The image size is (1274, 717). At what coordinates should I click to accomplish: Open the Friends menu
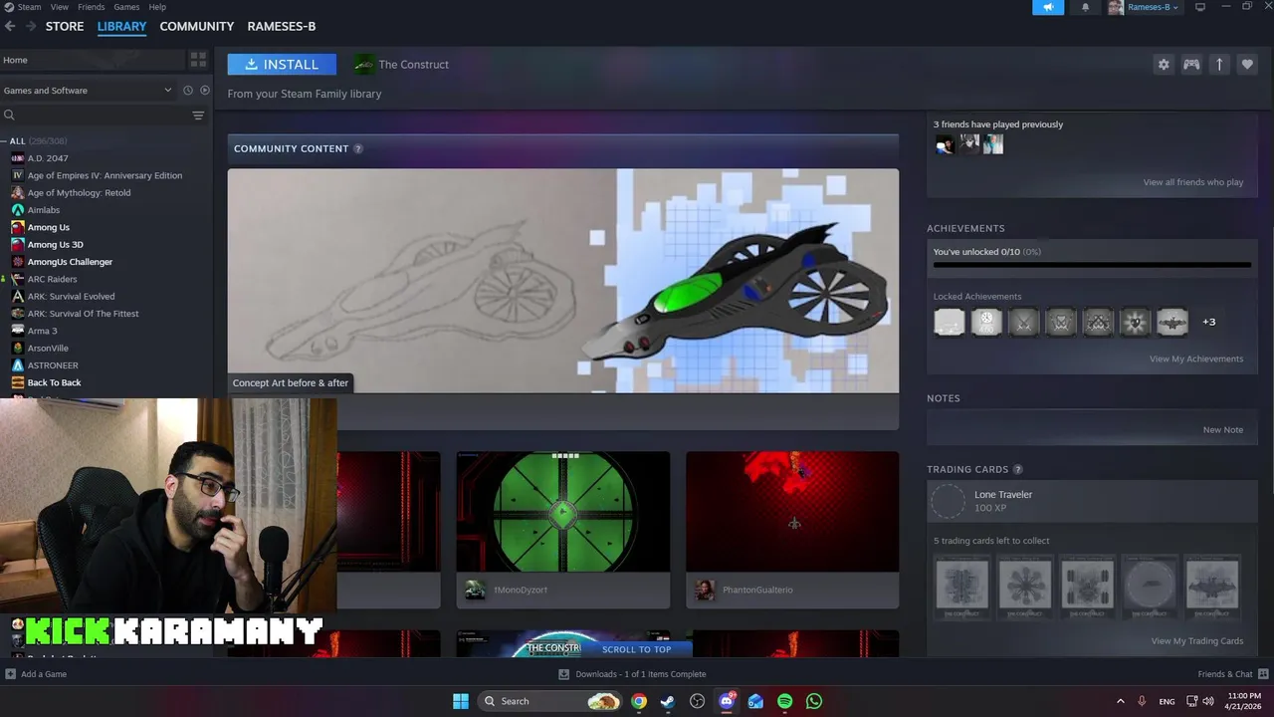91,7
